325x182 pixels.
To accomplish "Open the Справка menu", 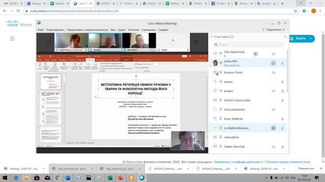I will coord(163,30).
